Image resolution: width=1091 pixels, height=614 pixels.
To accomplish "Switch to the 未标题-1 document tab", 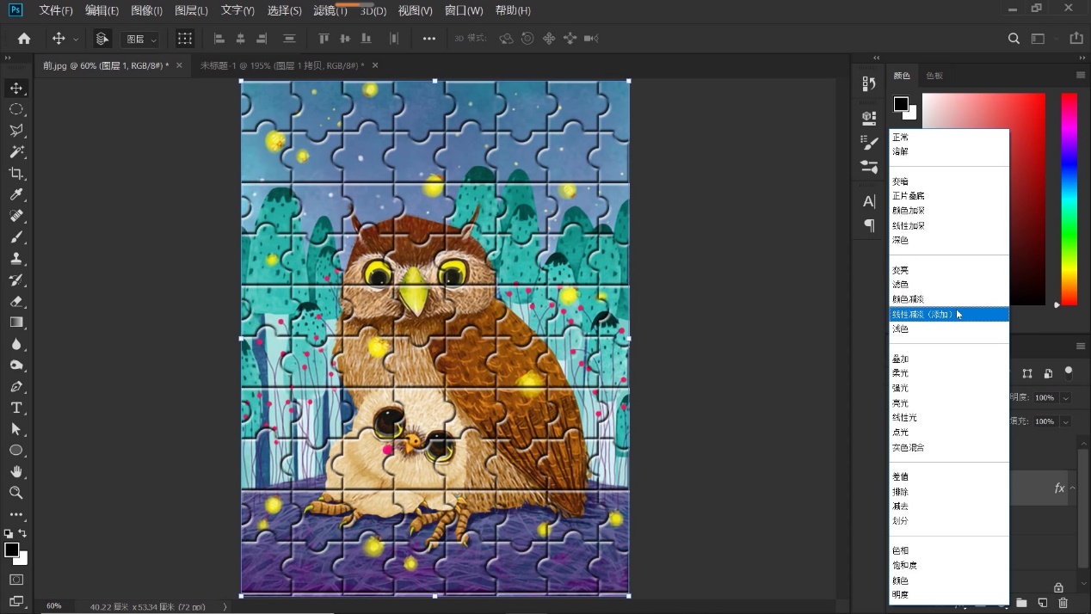I will click(281, 65).
